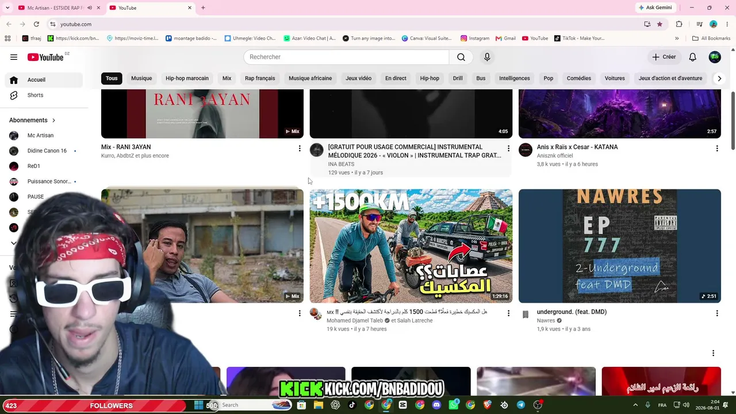Open ChatGPT from the taskbar
Viewport: 736px width, 414px height.
tap(335, 405)
